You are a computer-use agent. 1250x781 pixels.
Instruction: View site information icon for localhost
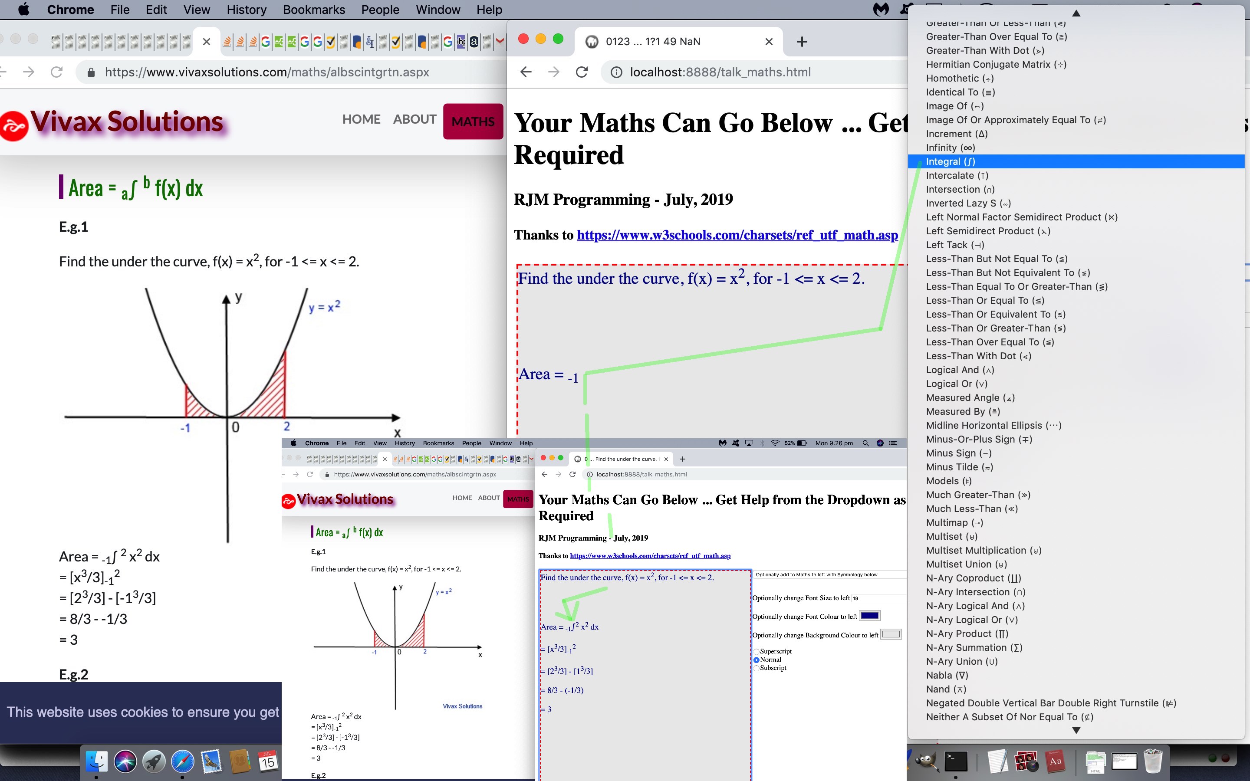coord(616,72)
